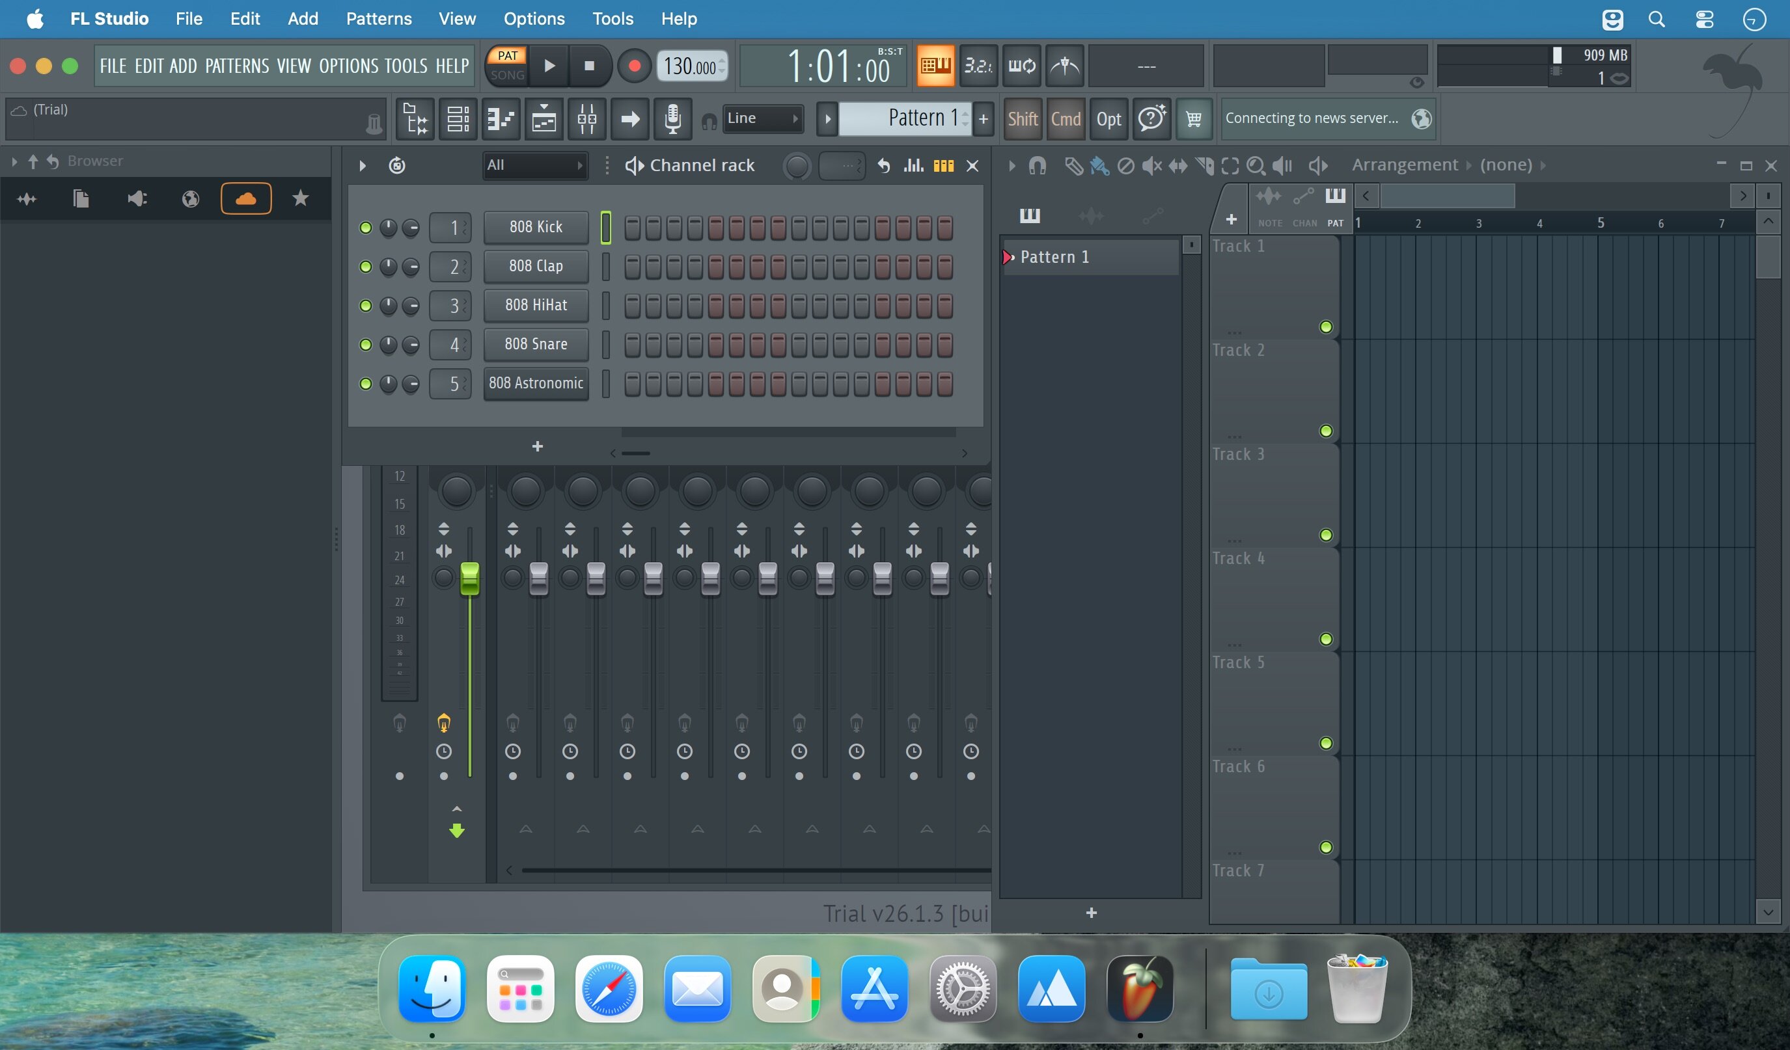The height and width of the screenshot is (1050, 1790).
Task: Click the 808 Kick volume knob
Action: coord(411,228)
